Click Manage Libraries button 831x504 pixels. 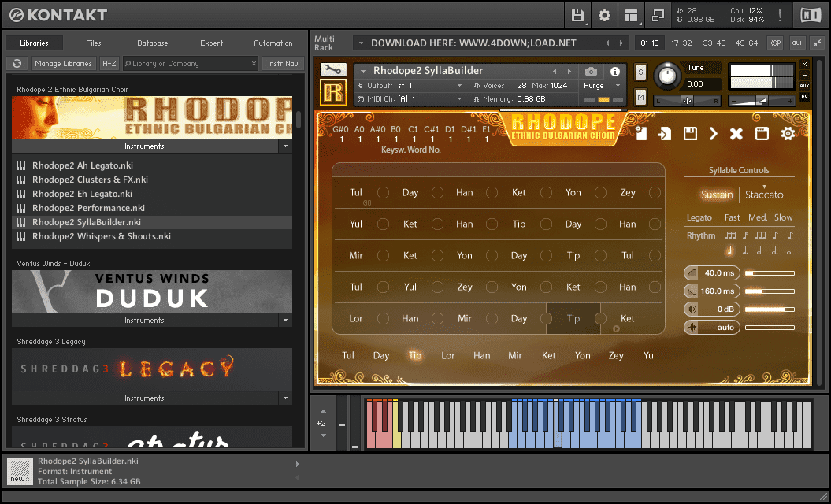63,64
